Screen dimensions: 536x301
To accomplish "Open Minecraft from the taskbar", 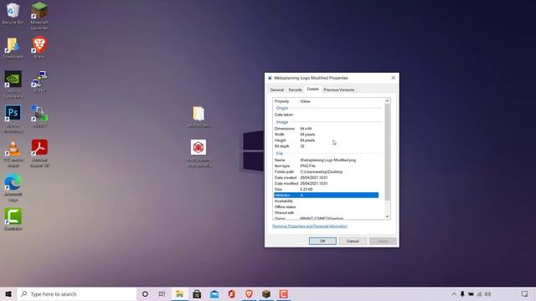I will 266,293.
